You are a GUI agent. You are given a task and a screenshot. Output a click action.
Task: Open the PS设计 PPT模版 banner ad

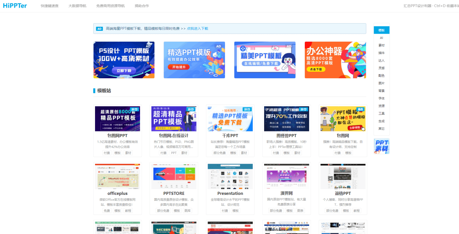click(x=124, y=60)
